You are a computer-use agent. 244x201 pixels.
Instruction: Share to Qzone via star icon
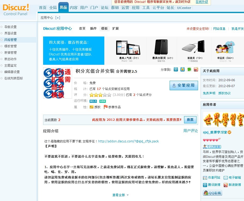tap(183, 69)
